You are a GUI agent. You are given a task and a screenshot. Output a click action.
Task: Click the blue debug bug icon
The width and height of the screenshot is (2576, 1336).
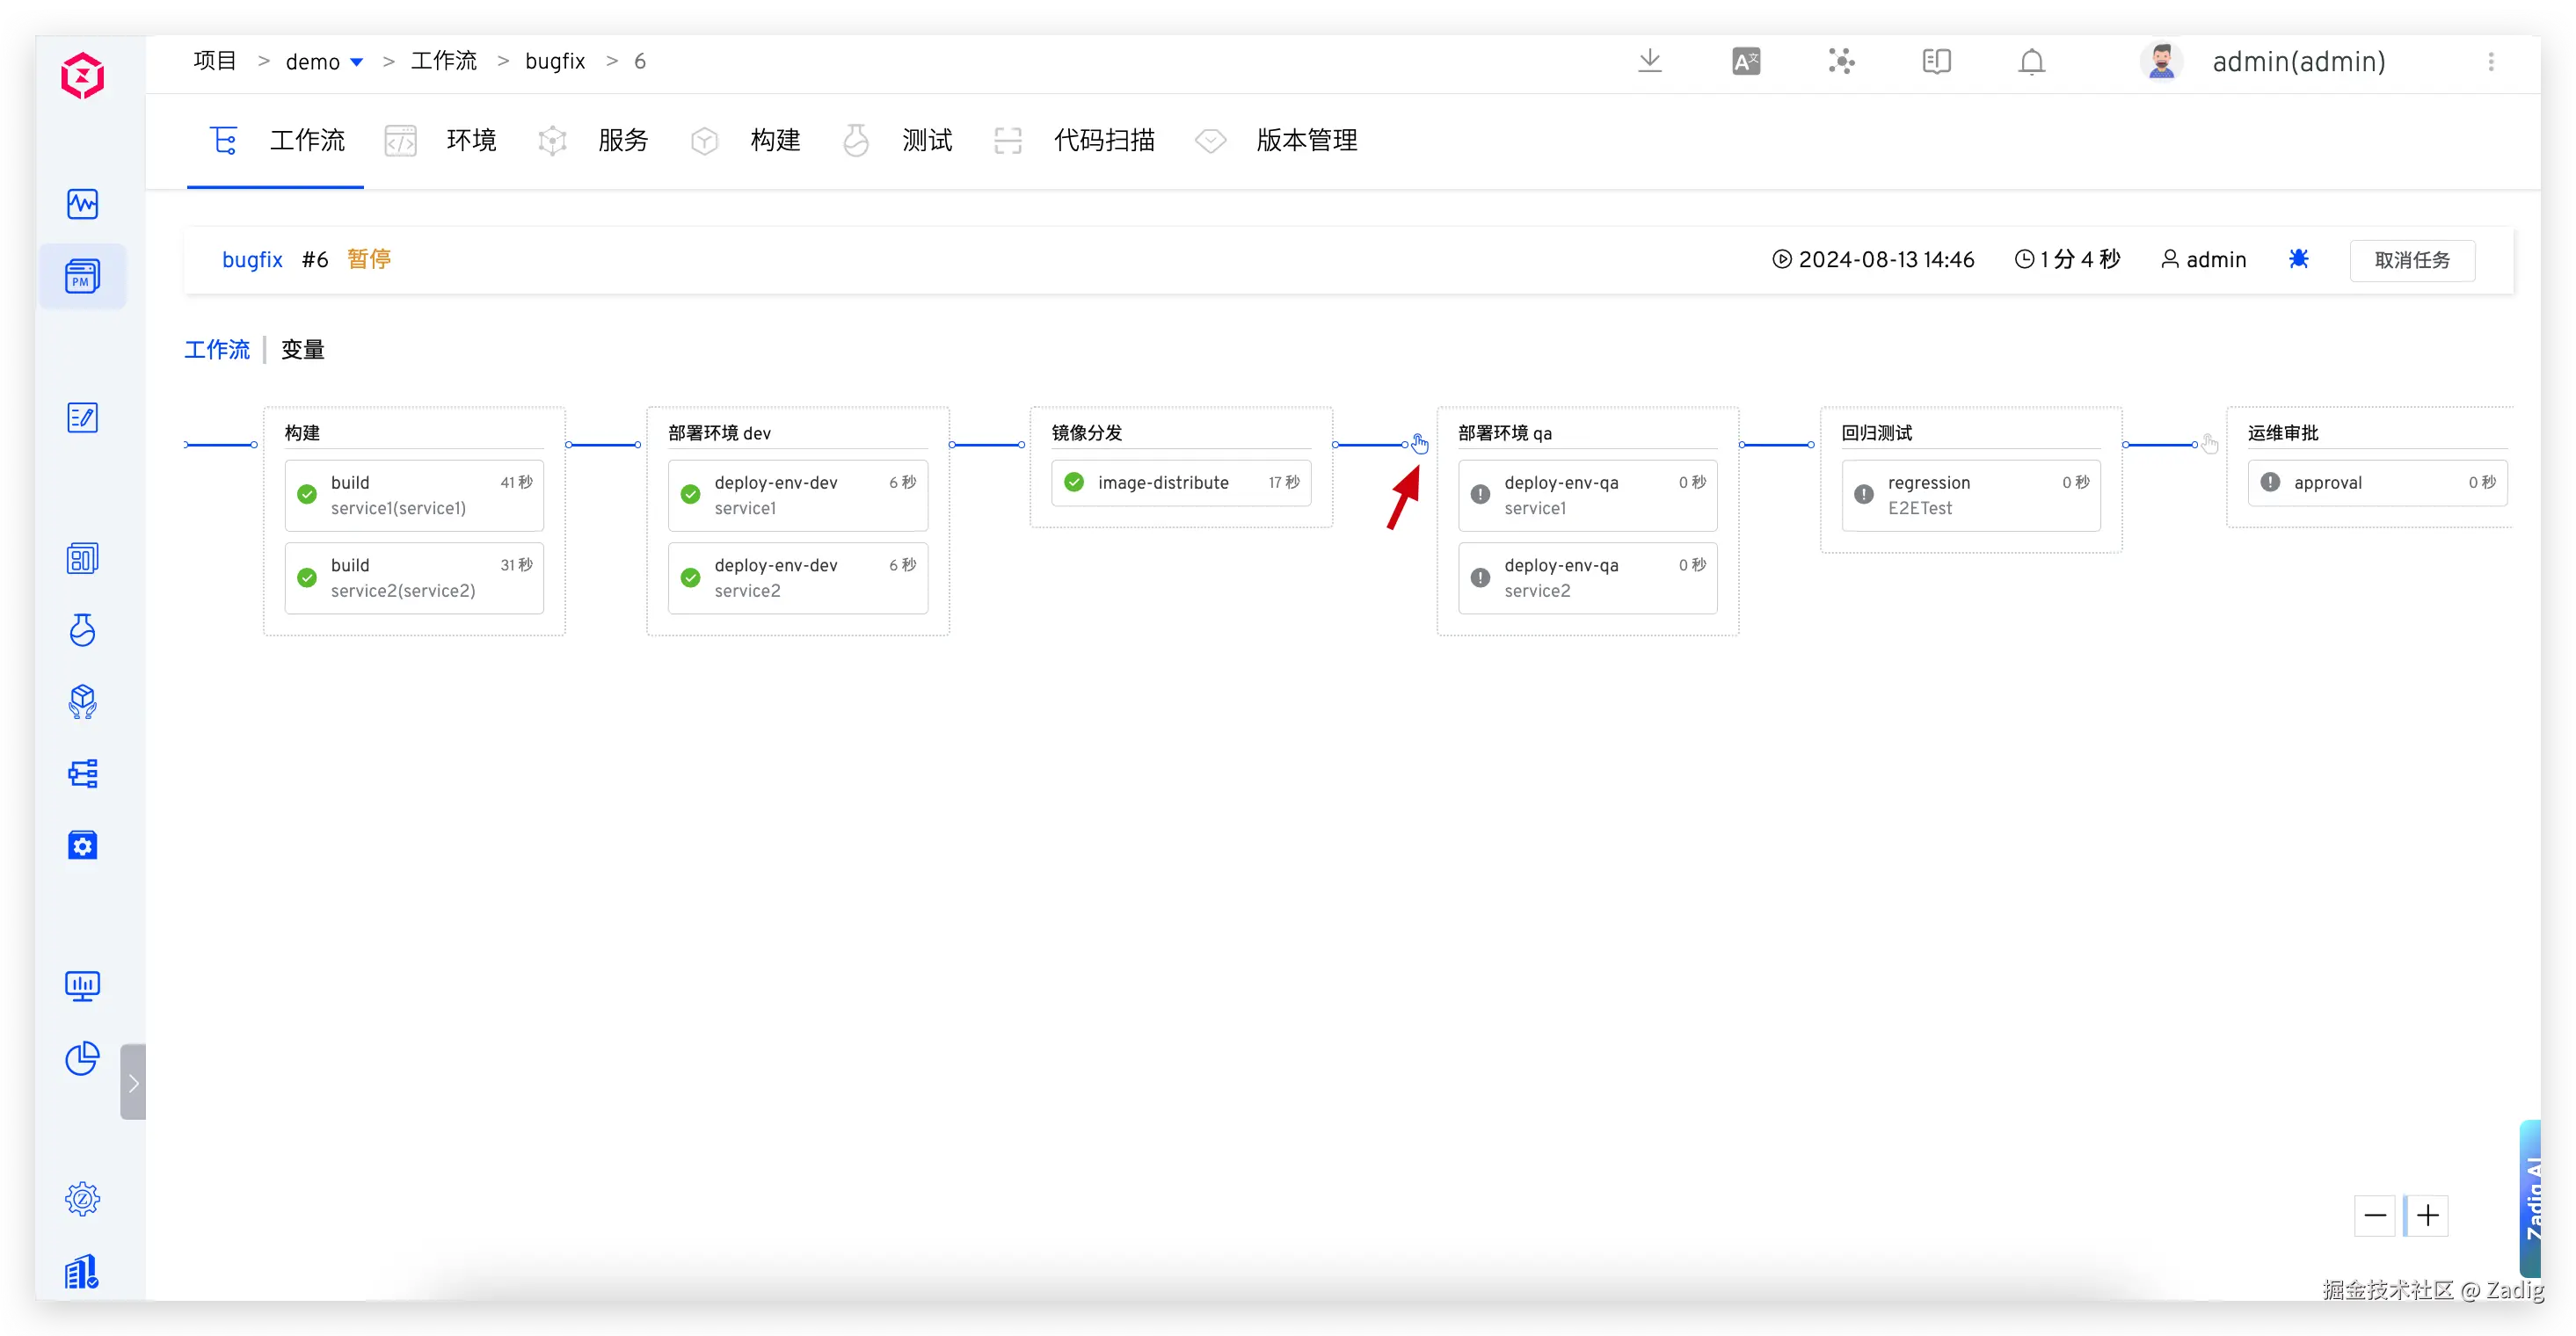pyautogui.click(x=2298, y=259)
